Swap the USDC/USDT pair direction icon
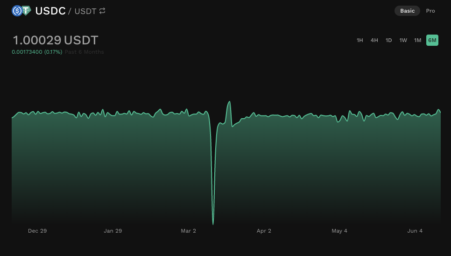This screenshot has height=256, width=451. (x=102, y=11)
